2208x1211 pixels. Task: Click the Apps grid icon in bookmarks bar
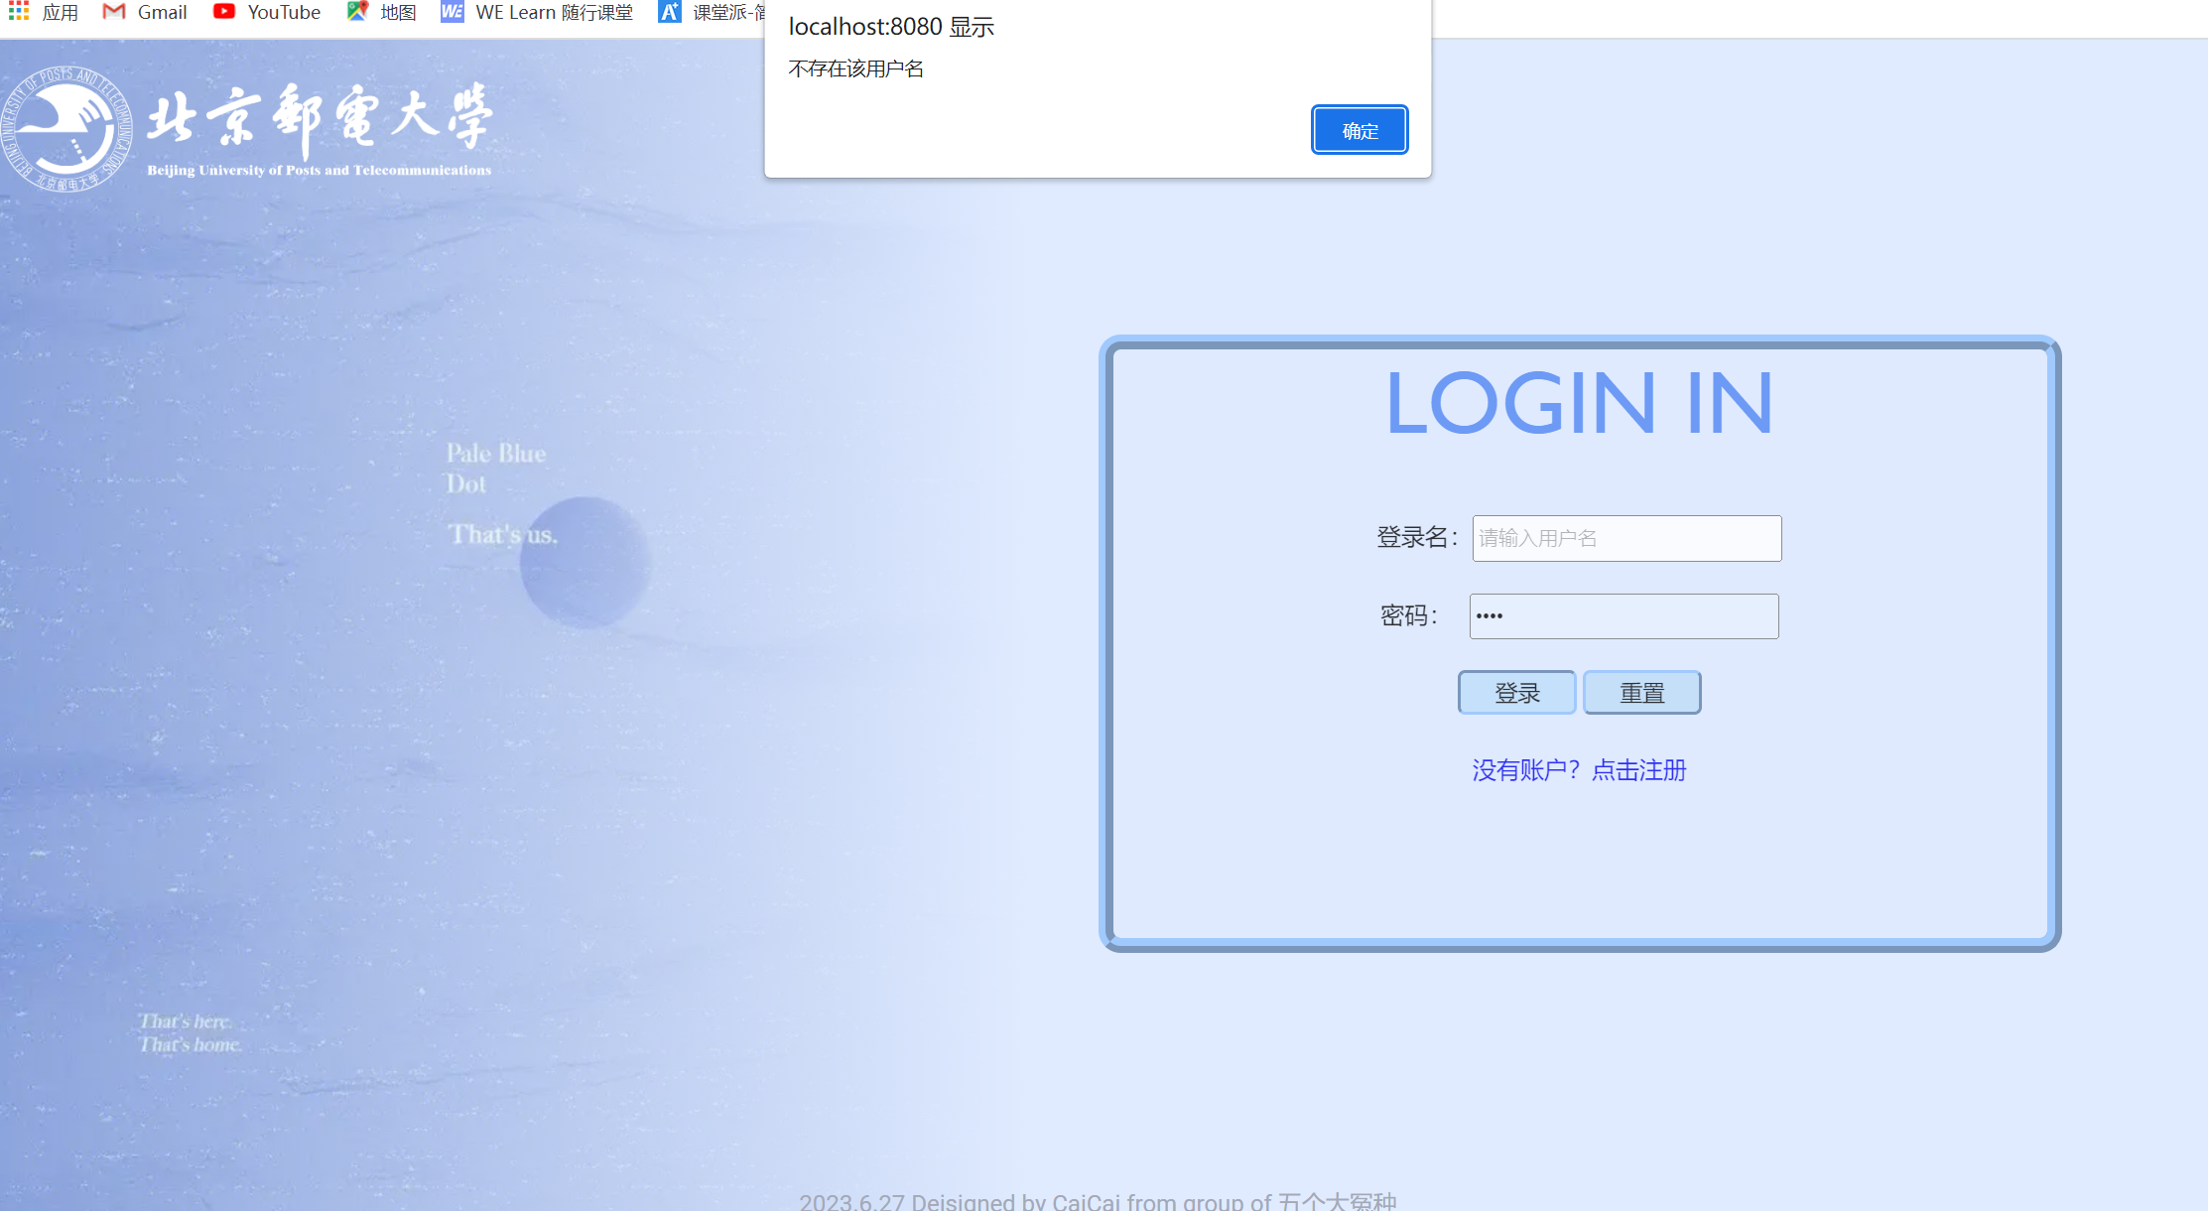point(19,12)
